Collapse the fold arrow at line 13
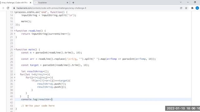This screenshot has height=112, width=200. pyautogui.click(x=15, y=12)
